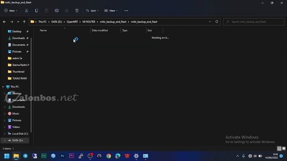Open WPS Office from taskbar

point(127,156)
